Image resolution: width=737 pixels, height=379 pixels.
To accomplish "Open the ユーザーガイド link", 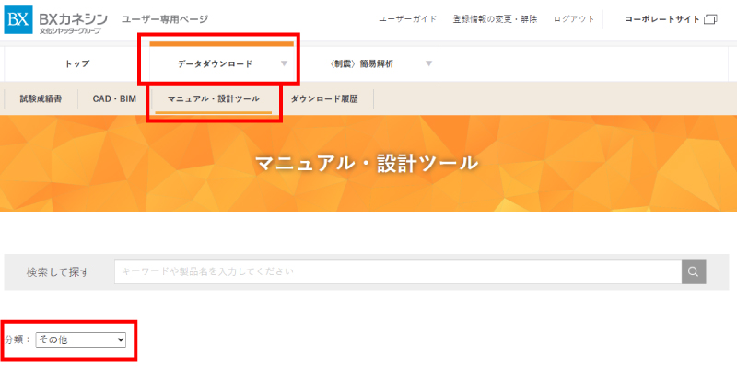I will coord(407,19).
